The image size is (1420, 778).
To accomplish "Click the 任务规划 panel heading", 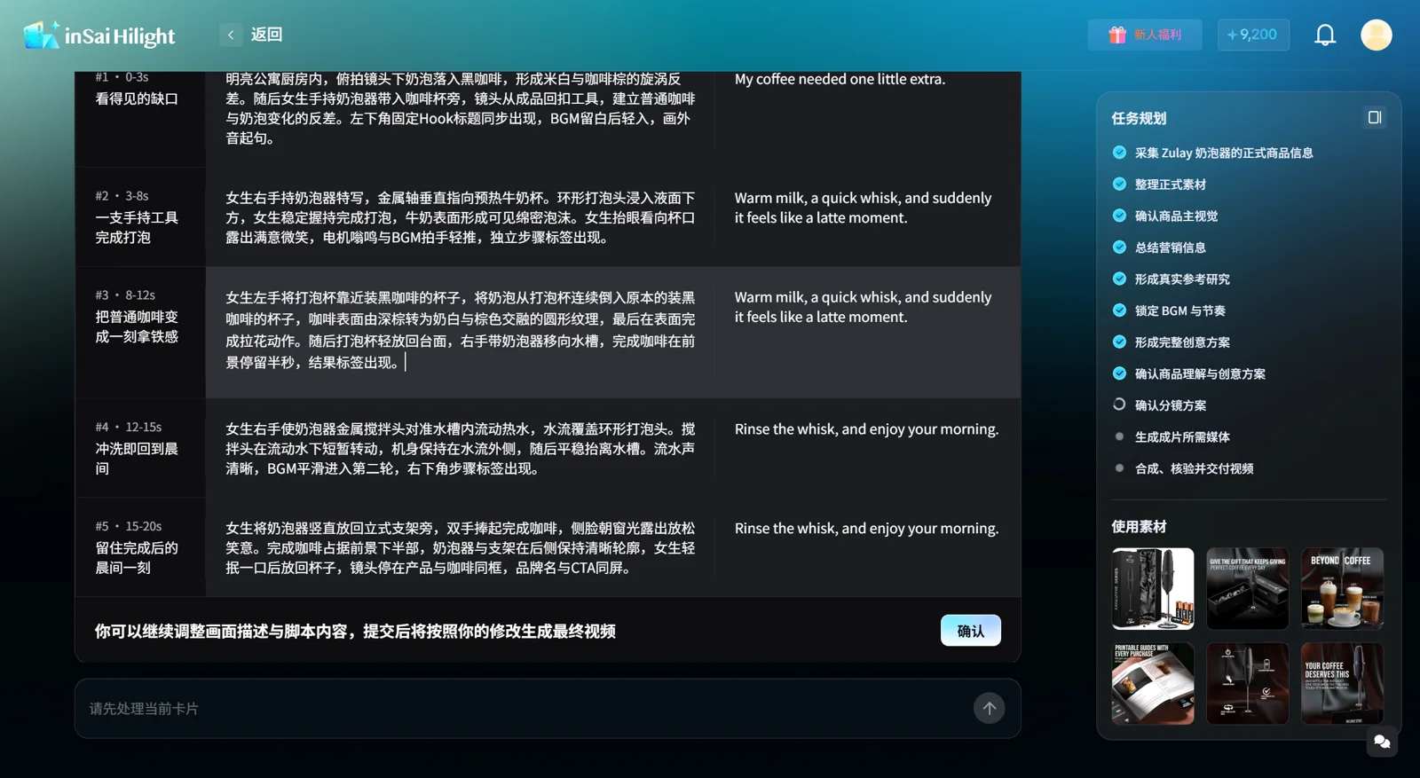I will (1139, 118).
